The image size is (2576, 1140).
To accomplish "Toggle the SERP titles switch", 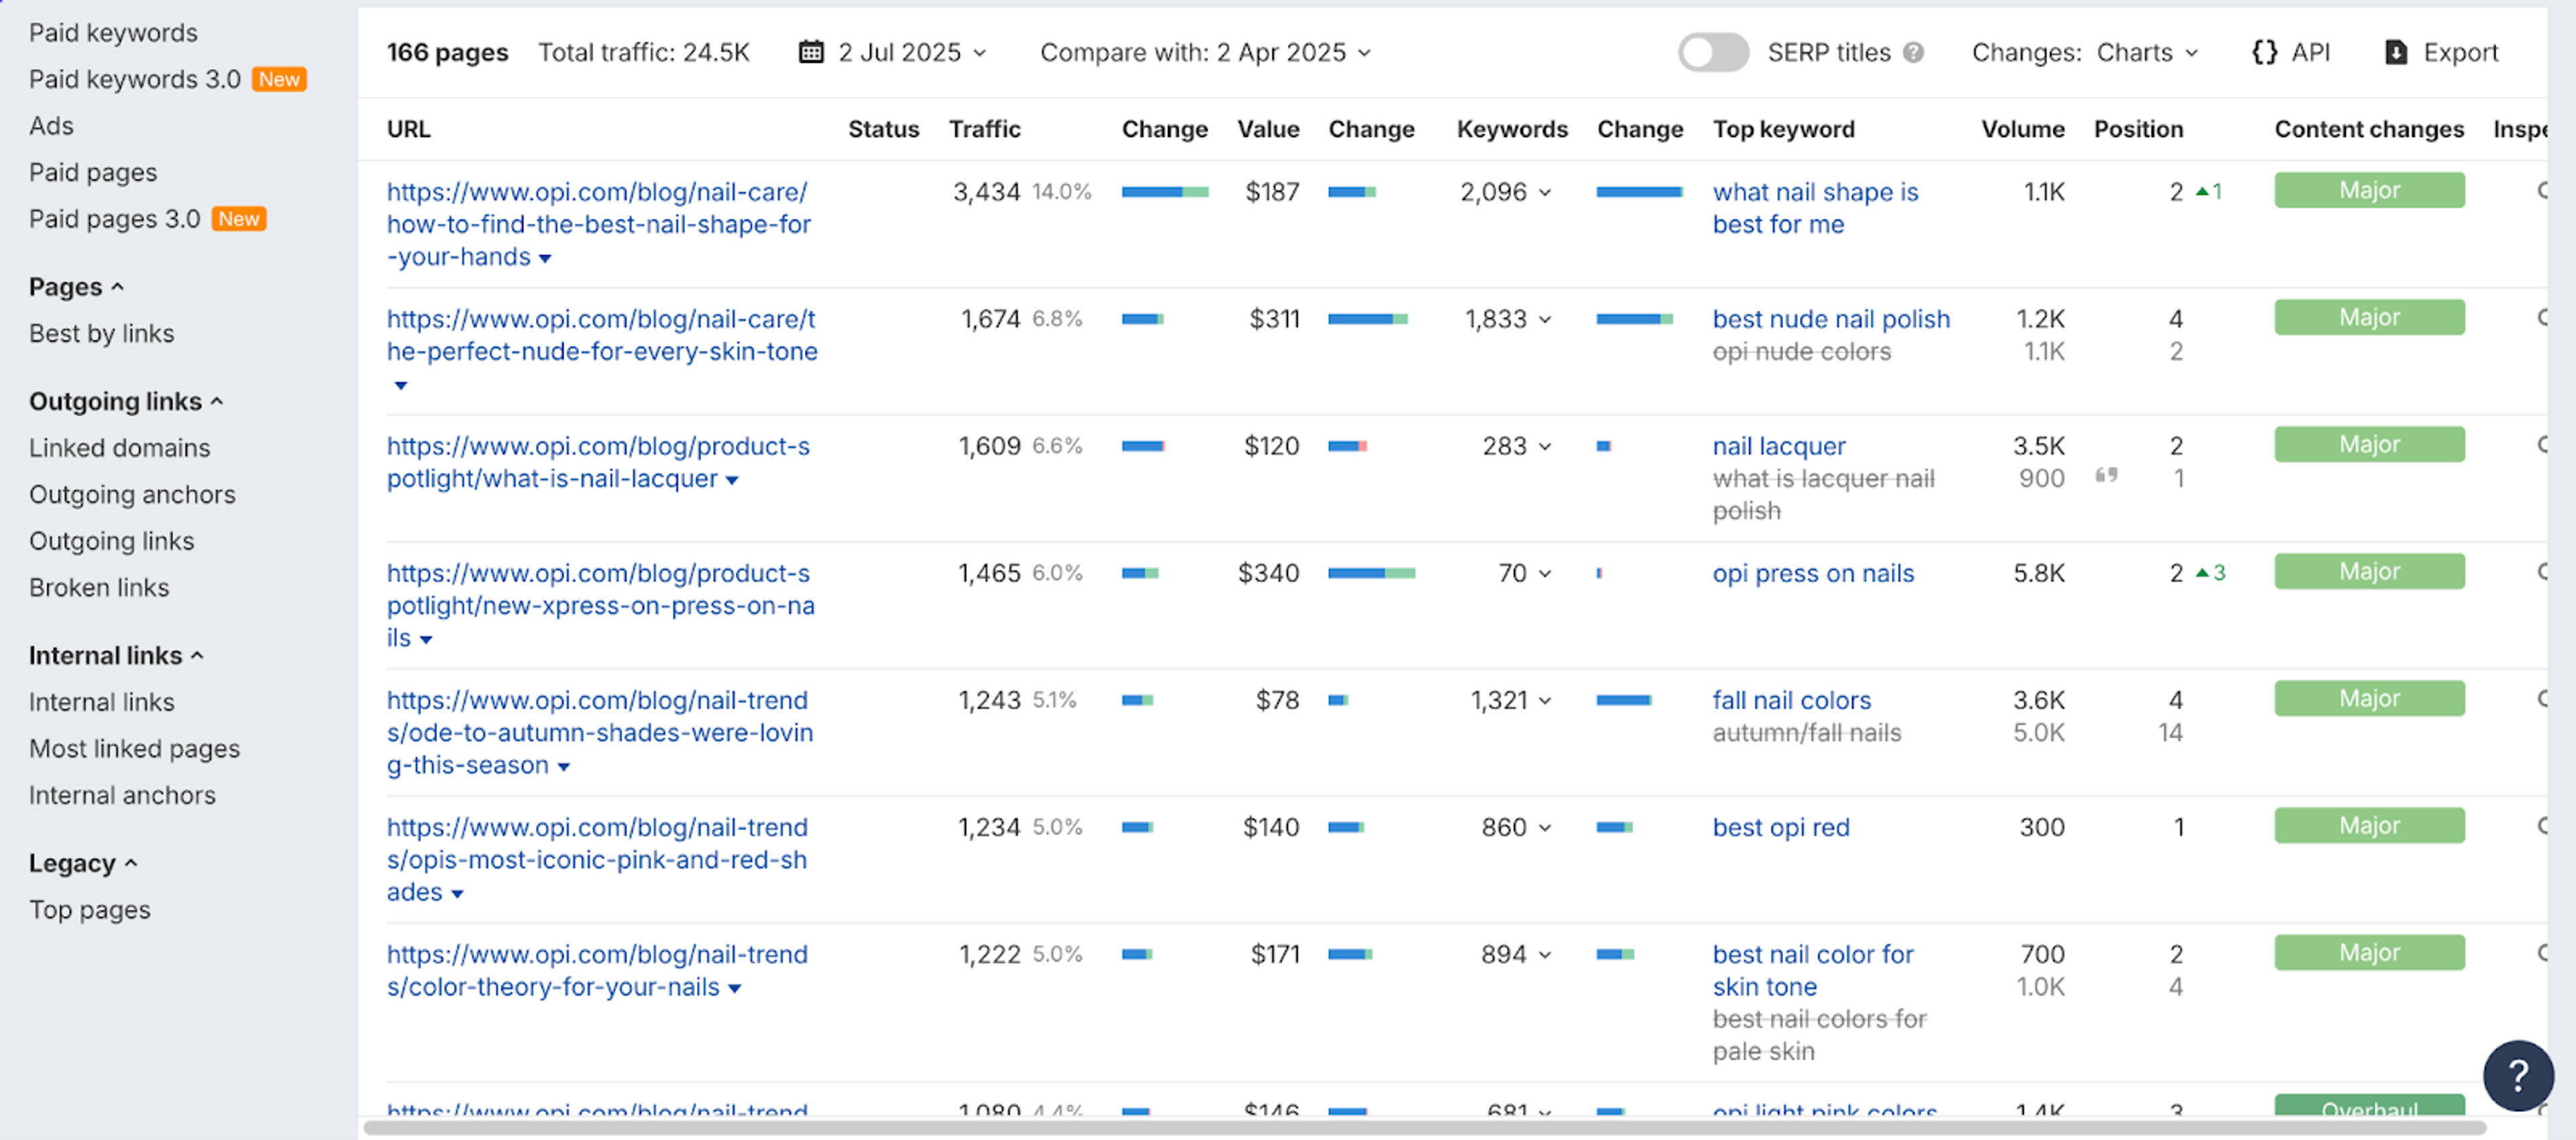I will 1713,52.
